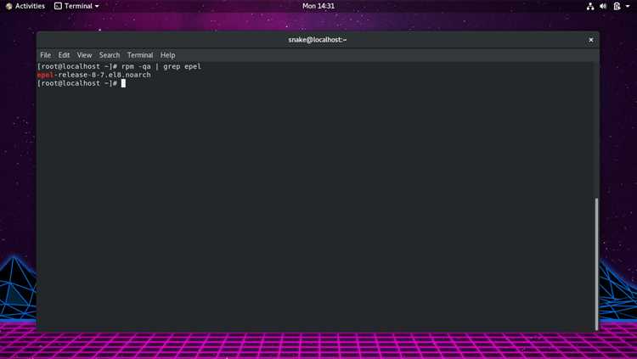Open the Help menu
The image size is (637, 359).
click(168, 55)
